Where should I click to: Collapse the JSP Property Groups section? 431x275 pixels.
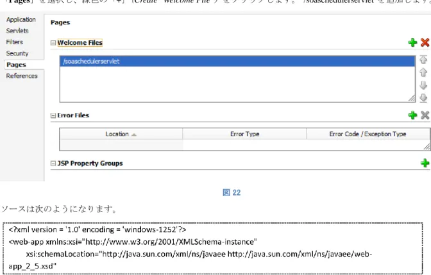[x=53, y=163]
